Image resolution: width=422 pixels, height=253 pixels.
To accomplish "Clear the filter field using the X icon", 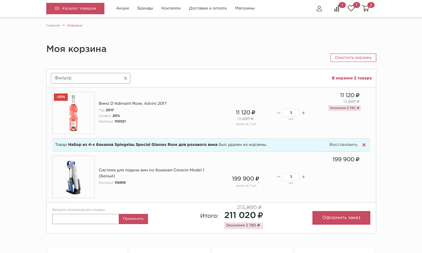I will point(125,78).
